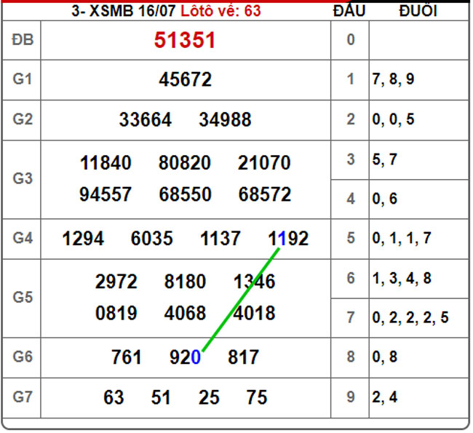The image size is (473, 433).
Task: Click G4 number 1192 with blue digit
Action: (288, 238)
